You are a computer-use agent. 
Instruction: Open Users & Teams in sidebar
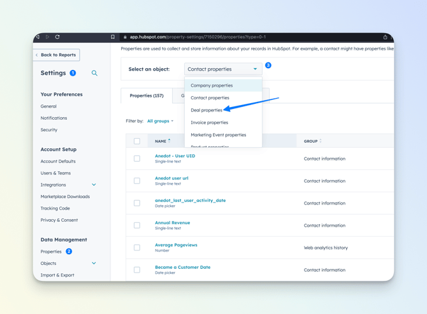coord(55,173)
